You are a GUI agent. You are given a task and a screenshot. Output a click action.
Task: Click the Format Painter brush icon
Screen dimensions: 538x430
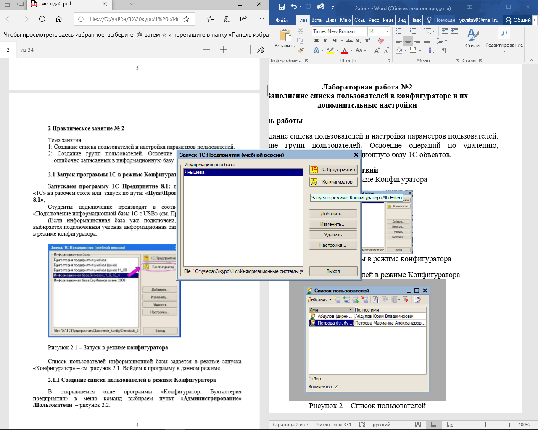click(301, 50)
